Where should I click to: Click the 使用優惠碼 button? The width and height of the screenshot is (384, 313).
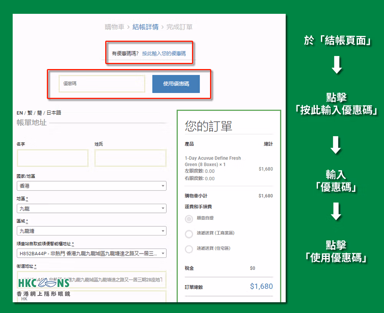pyautogui.click(x=176, y=84)
